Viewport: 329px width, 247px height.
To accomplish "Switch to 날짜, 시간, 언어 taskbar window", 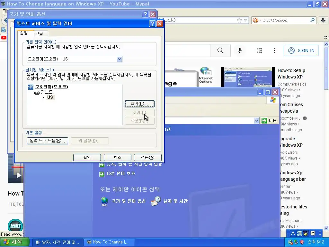I will (x=58, y=242).
